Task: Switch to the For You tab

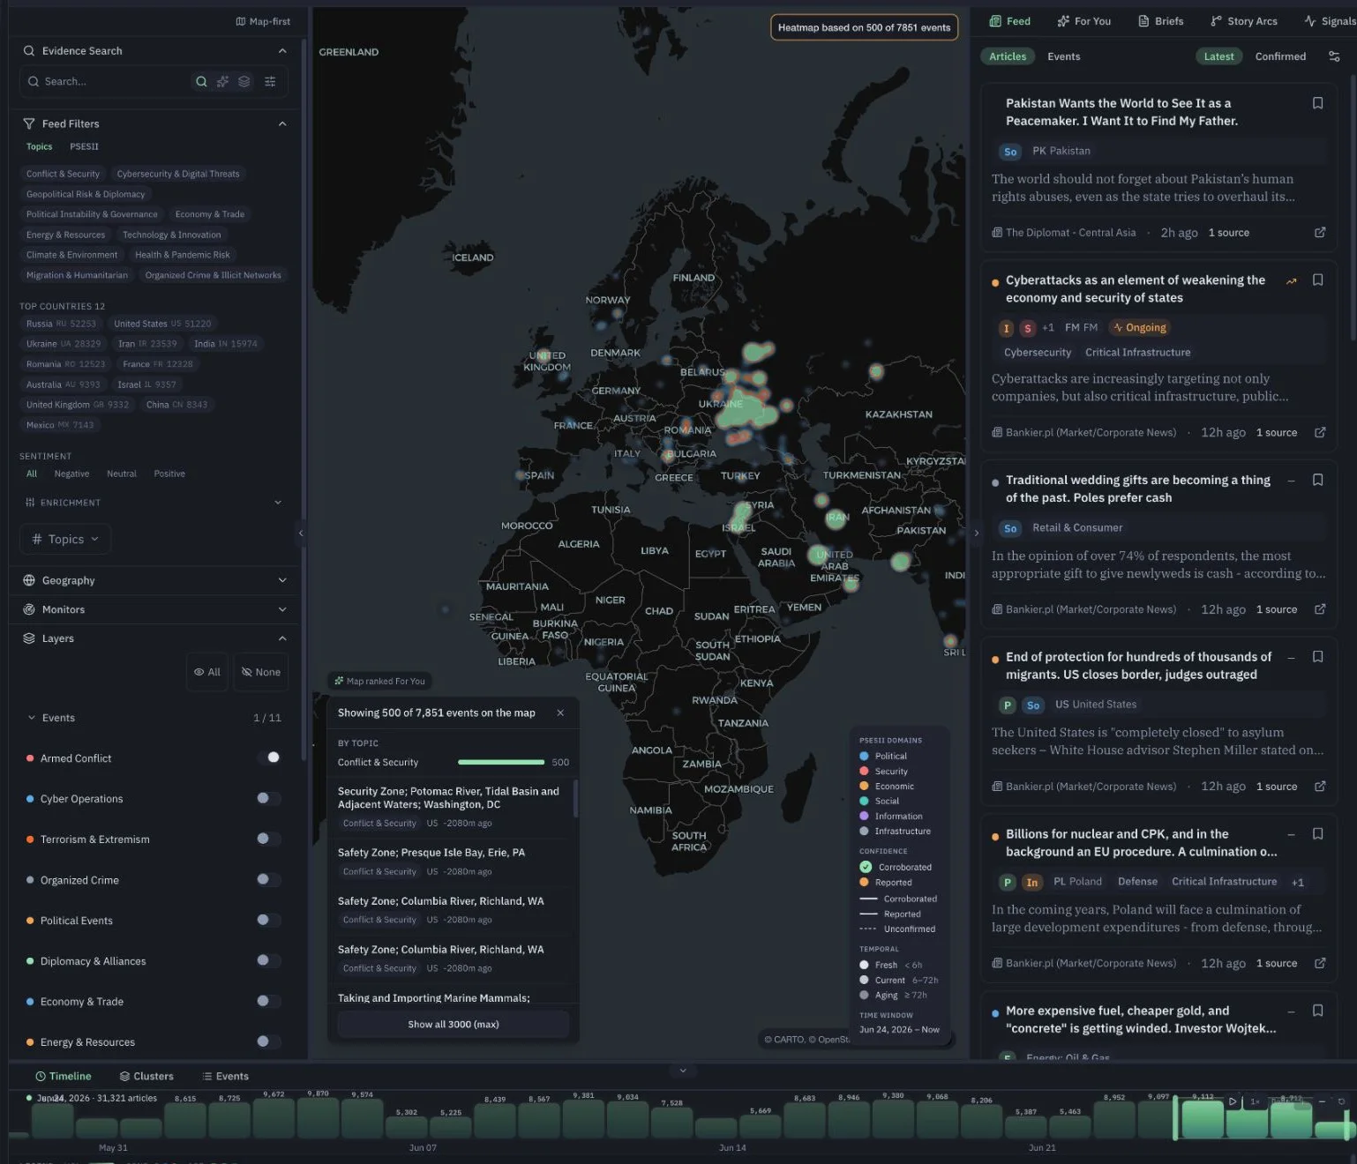Action: click(x=1084, y=21)
